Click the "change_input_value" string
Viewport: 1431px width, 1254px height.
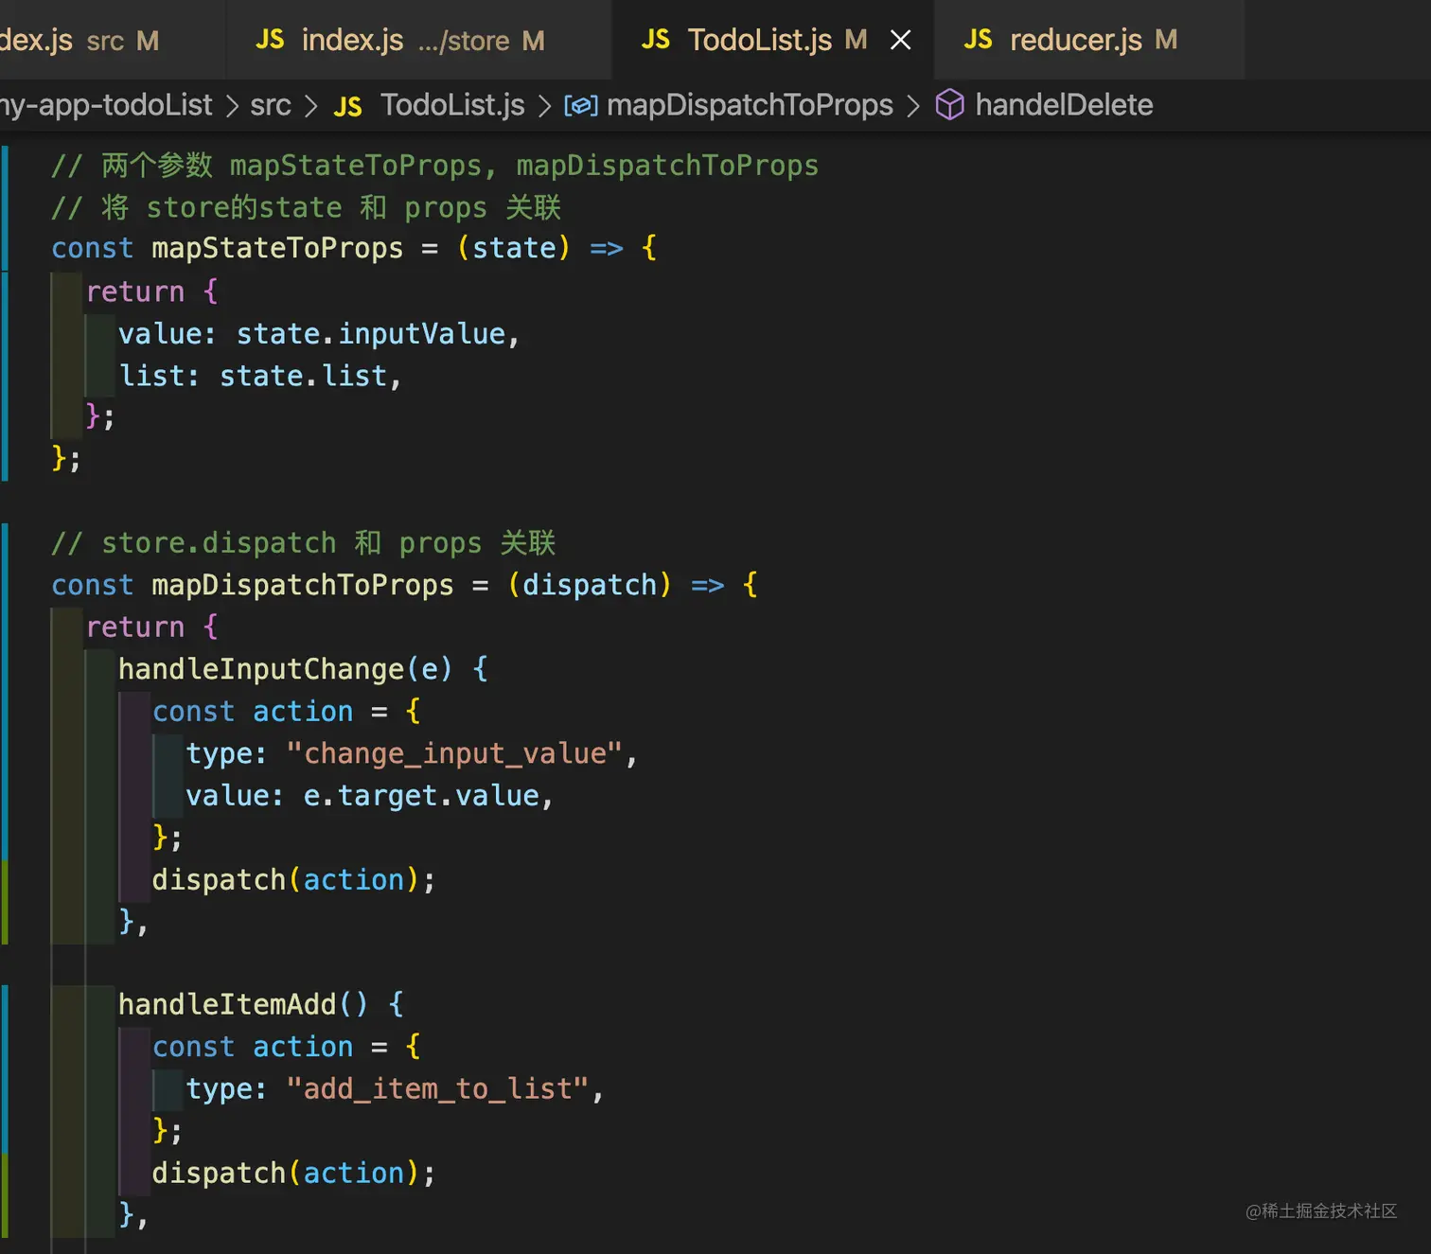point(454,754)
